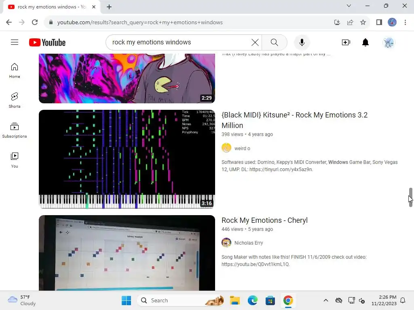
Task: Open the notifications bell
Action: click(365, 42)
